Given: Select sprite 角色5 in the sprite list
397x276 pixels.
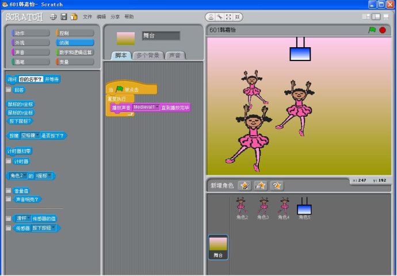Looking at the screenshot, I should pyautogui.click(x=304, y=208).
